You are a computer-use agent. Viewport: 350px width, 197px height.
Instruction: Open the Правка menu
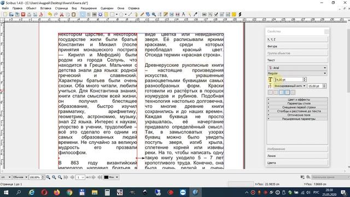click(17, 8)
